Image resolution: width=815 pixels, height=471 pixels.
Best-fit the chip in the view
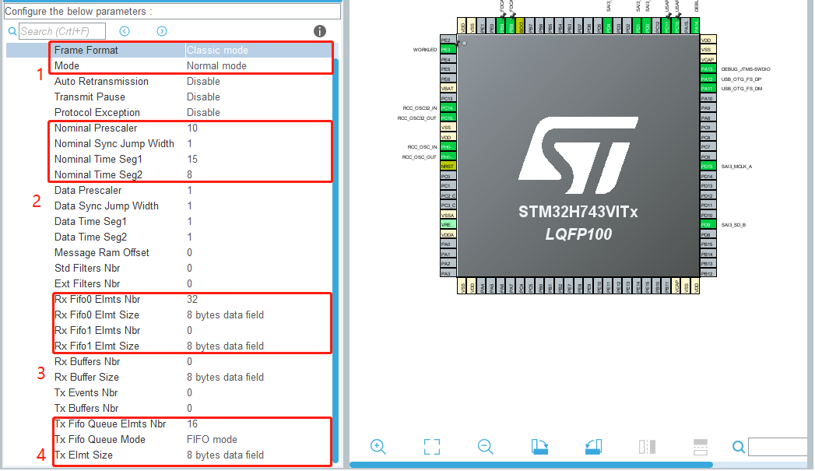(432, 447)
